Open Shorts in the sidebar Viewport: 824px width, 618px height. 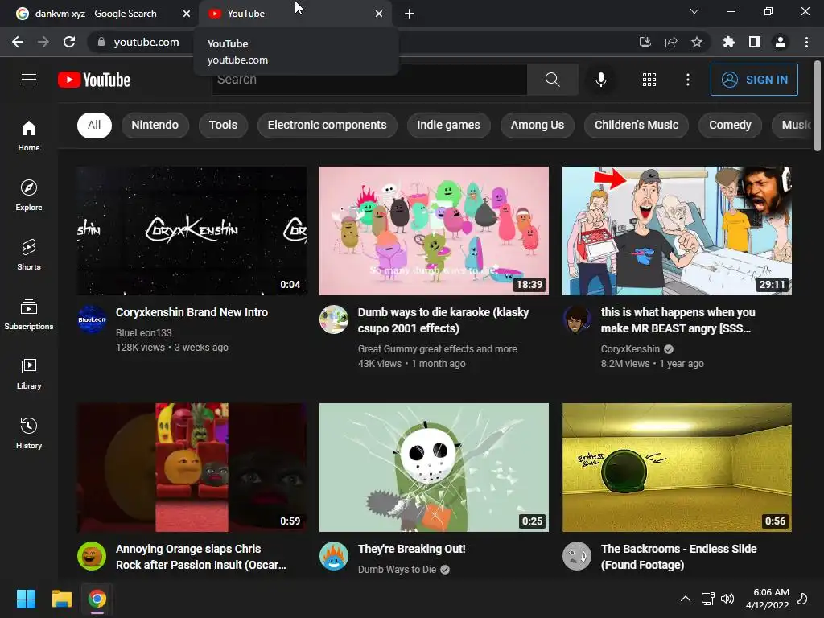[x=29, y=254]
